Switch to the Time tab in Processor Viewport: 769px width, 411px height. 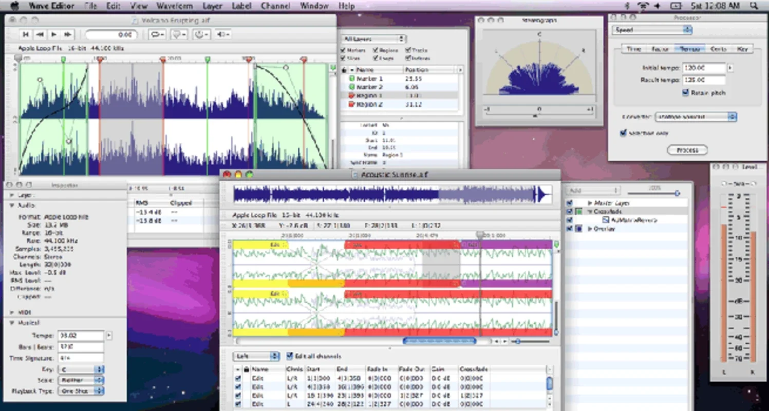pos(634,49)
